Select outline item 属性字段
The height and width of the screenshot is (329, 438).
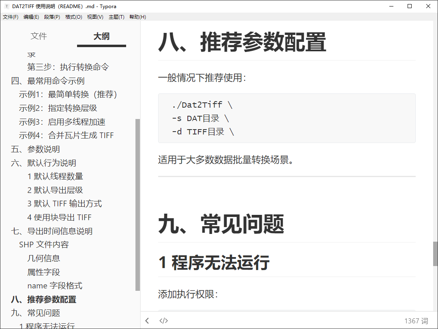[x=43, y=272]
